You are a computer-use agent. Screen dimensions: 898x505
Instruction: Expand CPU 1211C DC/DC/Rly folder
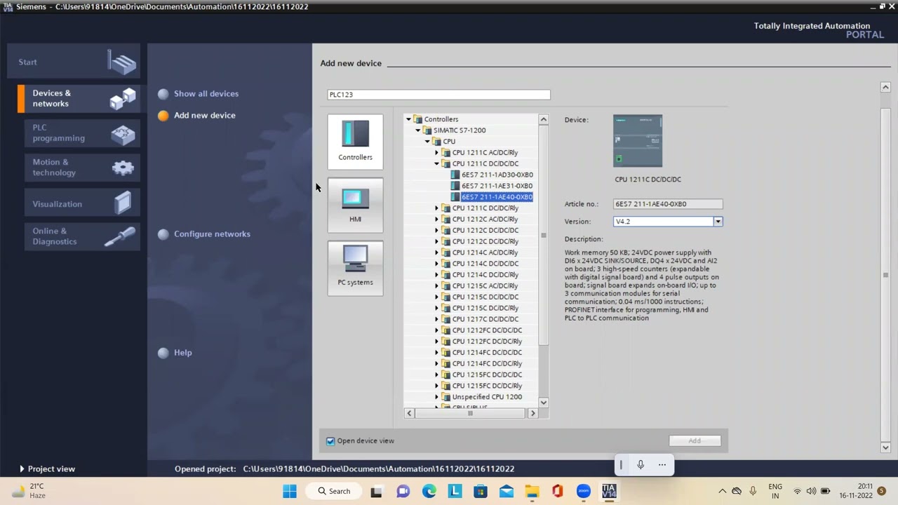436,208
